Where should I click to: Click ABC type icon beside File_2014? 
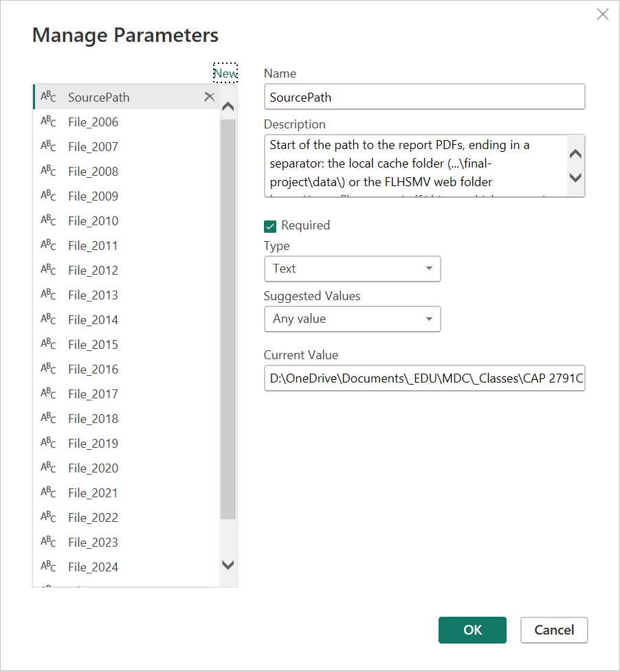point(48,319)
